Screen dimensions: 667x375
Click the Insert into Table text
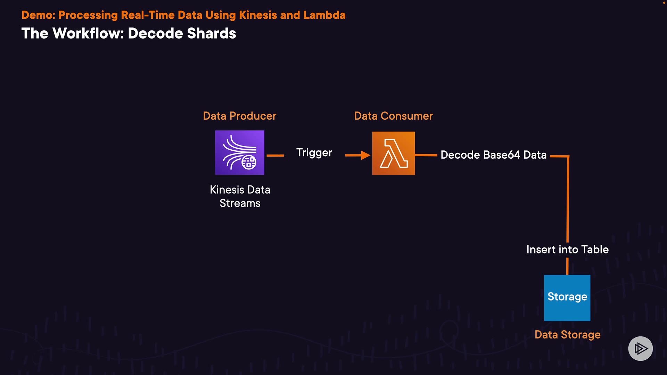[567, 249]
